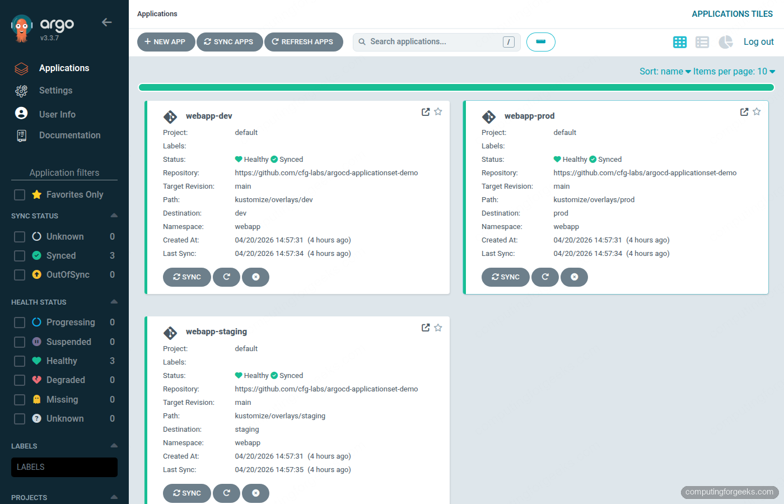Switch to the Applications sidebar entry
The height and width of the screenshot is (504, 784).
[x=21, y=68]
